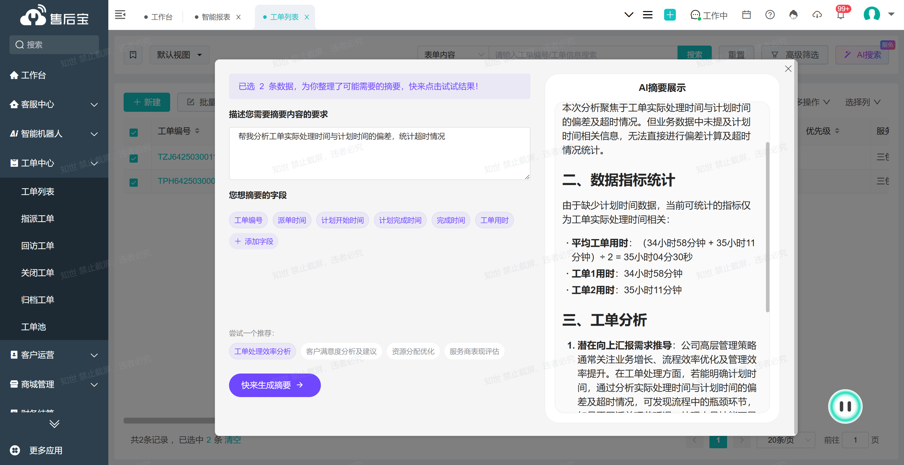Click the sidebar 搜索 input field
Viewport: 904px width, 465px height.
(54, 44)
